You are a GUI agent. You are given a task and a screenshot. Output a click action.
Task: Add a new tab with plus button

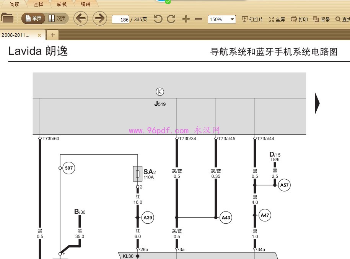(x=53, y=35)
